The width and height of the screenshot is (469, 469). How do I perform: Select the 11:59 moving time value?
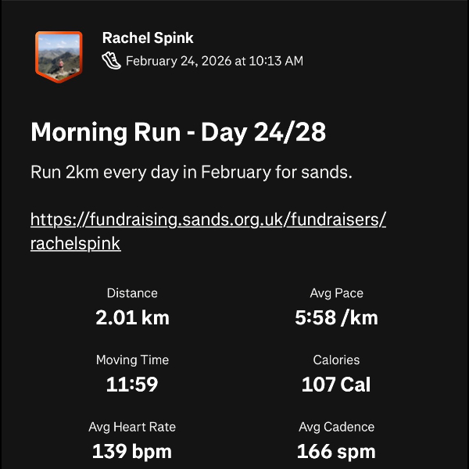[132, 385]
